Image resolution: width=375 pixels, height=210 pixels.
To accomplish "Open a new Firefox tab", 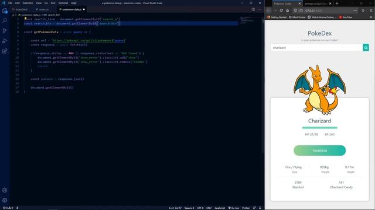I will pos(337,3).
